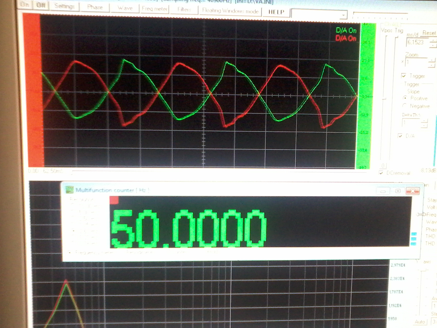Increase Delta Th with up arrow
The image size is (437, 328).
[424, 121]
